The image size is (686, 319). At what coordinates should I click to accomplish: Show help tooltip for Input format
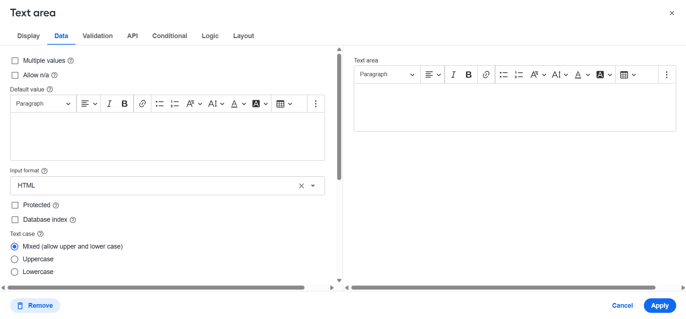pyautogui.click(x=45, y=171)
